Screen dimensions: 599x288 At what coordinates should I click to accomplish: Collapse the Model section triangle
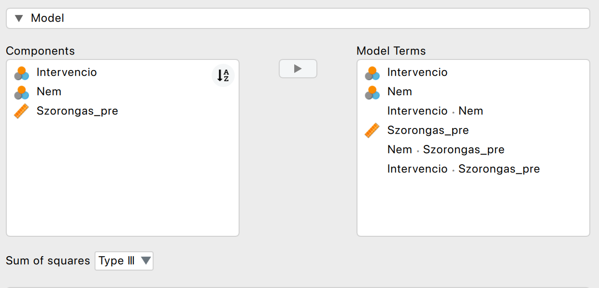pos(19,19)
